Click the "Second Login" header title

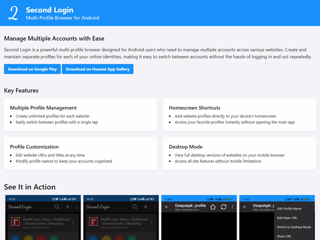pos(50,10)
